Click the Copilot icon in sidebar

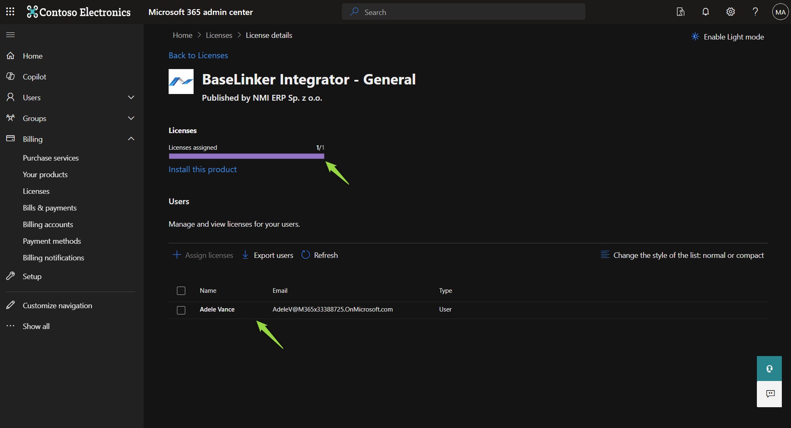11,77
